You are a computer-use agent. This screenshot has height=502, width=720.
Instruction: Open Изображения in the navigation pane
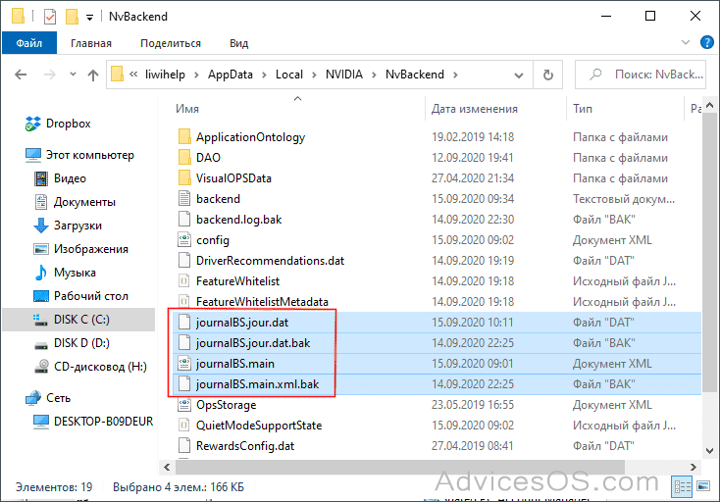81,249
